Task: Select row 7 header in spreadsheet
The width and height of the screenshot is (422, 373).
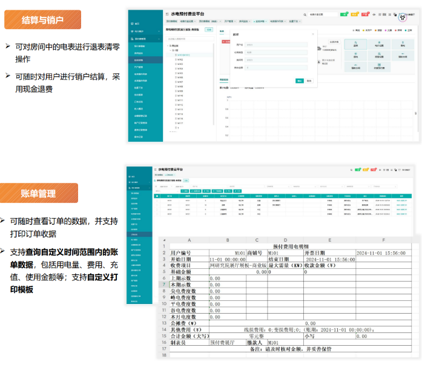Action: [x=164, y=285]
